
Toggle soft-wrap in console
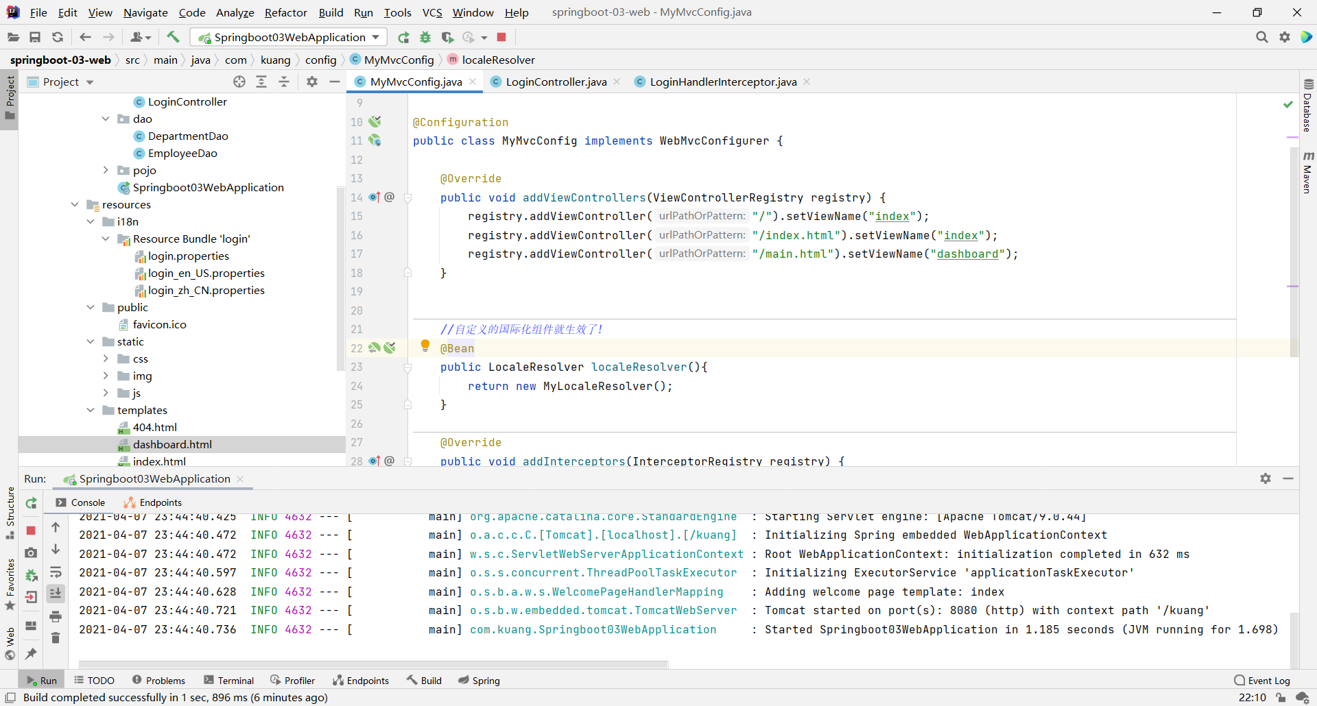tap(56, 572)
